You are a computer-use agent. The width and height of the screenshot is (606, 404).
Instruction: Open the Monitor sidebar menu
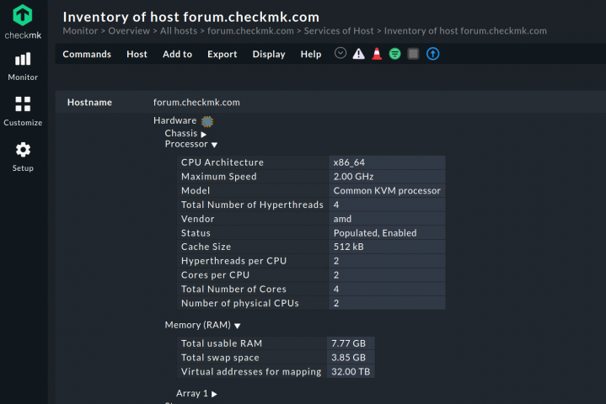click(23, 66)
